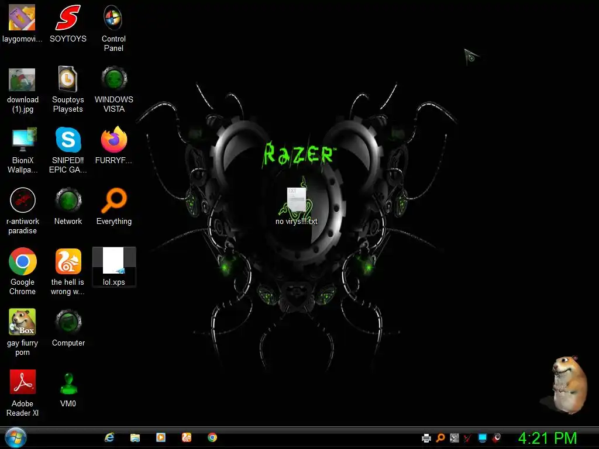Click the Everything search tray icon
599x449 pixels.
pyautogui.click(x=440, y=437)
